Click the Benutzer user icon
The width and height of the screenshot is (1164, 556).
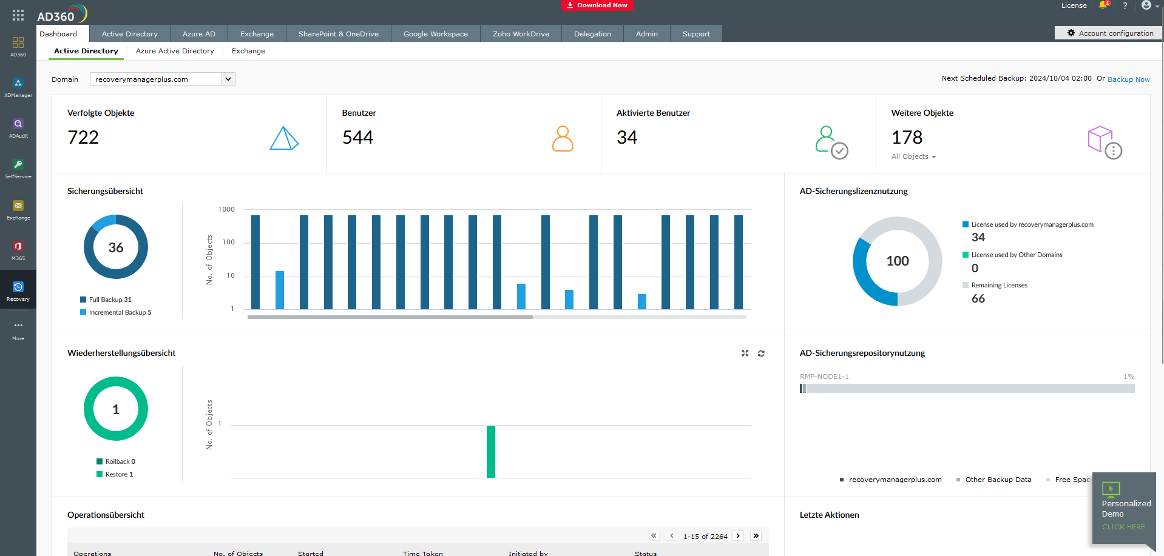pyautogui.click(x=563, y=138)
